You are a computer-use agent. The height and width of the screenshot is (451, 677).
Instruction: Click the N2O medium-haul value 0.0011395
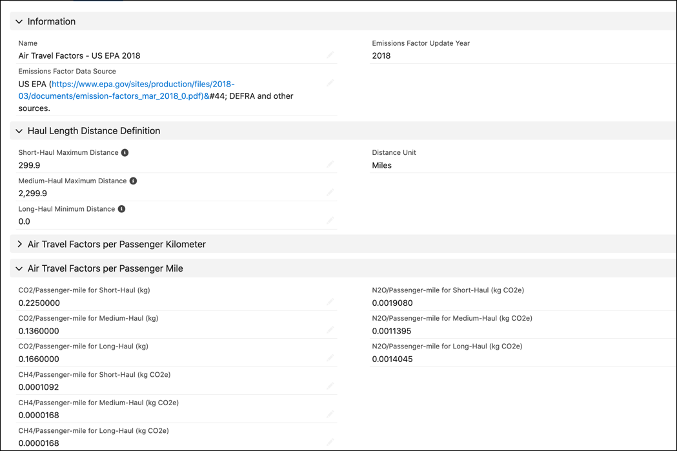click(392, 331)
